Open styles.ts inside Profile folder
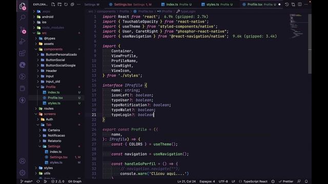 (x=54, y=103)
